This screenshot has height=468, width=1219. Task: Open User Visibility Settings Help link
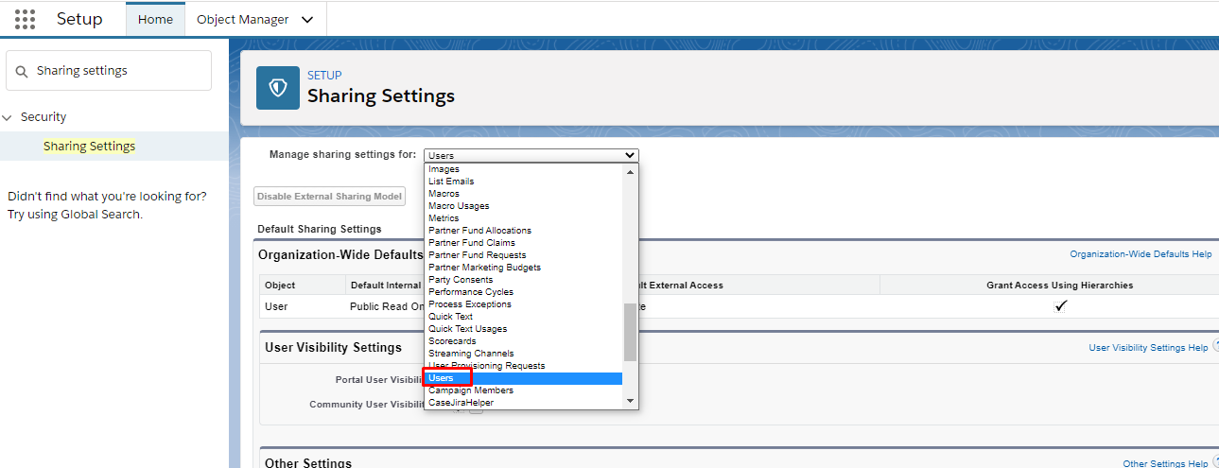1148,348
